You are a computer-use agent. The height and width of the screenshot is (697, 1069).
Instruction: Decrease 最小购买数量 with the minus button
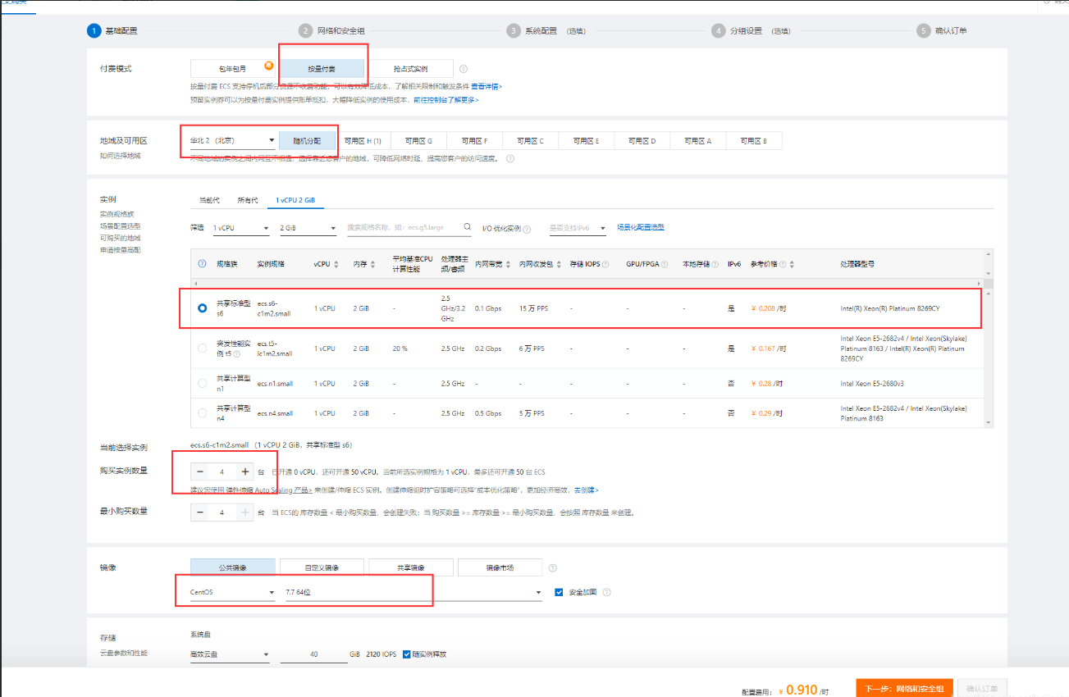point(201,512)
